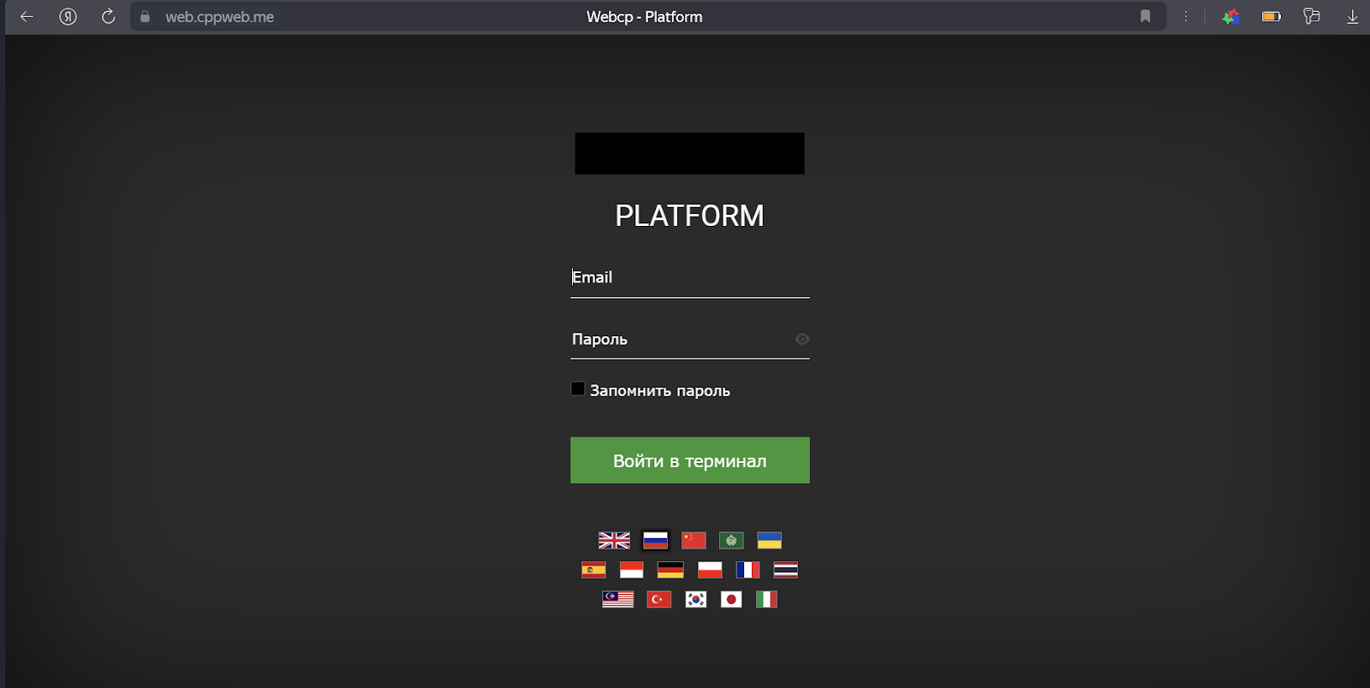Choose the Chinese flag language
This screenshot has height=688, width=1370.
pos(694,540)
